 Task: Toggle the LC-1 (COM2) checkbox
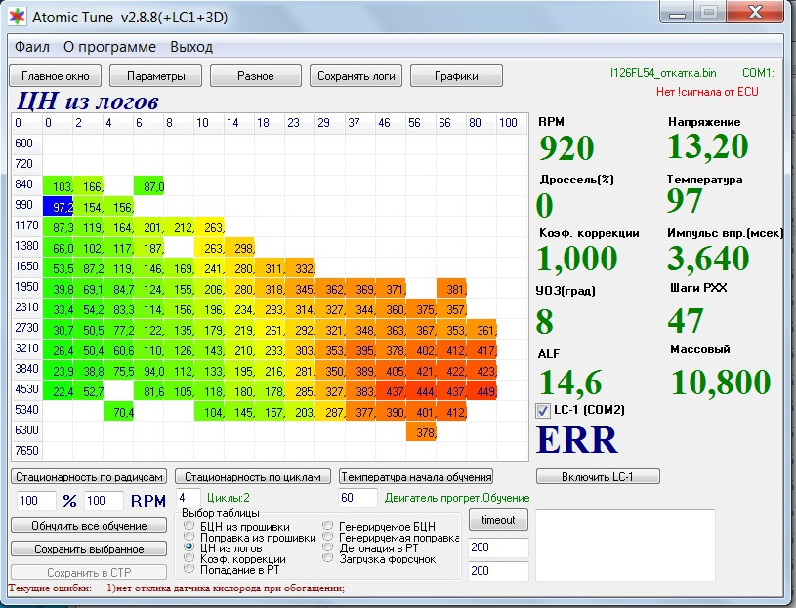pyautogui.click(x=545, y=411)
